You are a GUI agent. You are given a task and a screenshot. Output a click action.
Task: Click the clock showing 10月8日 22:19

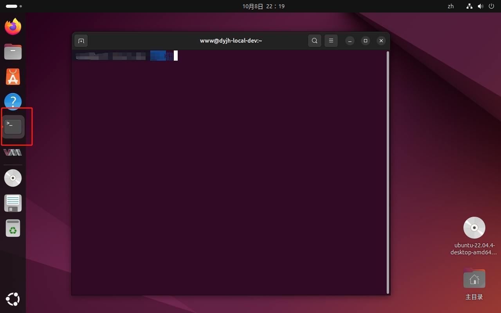263,6
